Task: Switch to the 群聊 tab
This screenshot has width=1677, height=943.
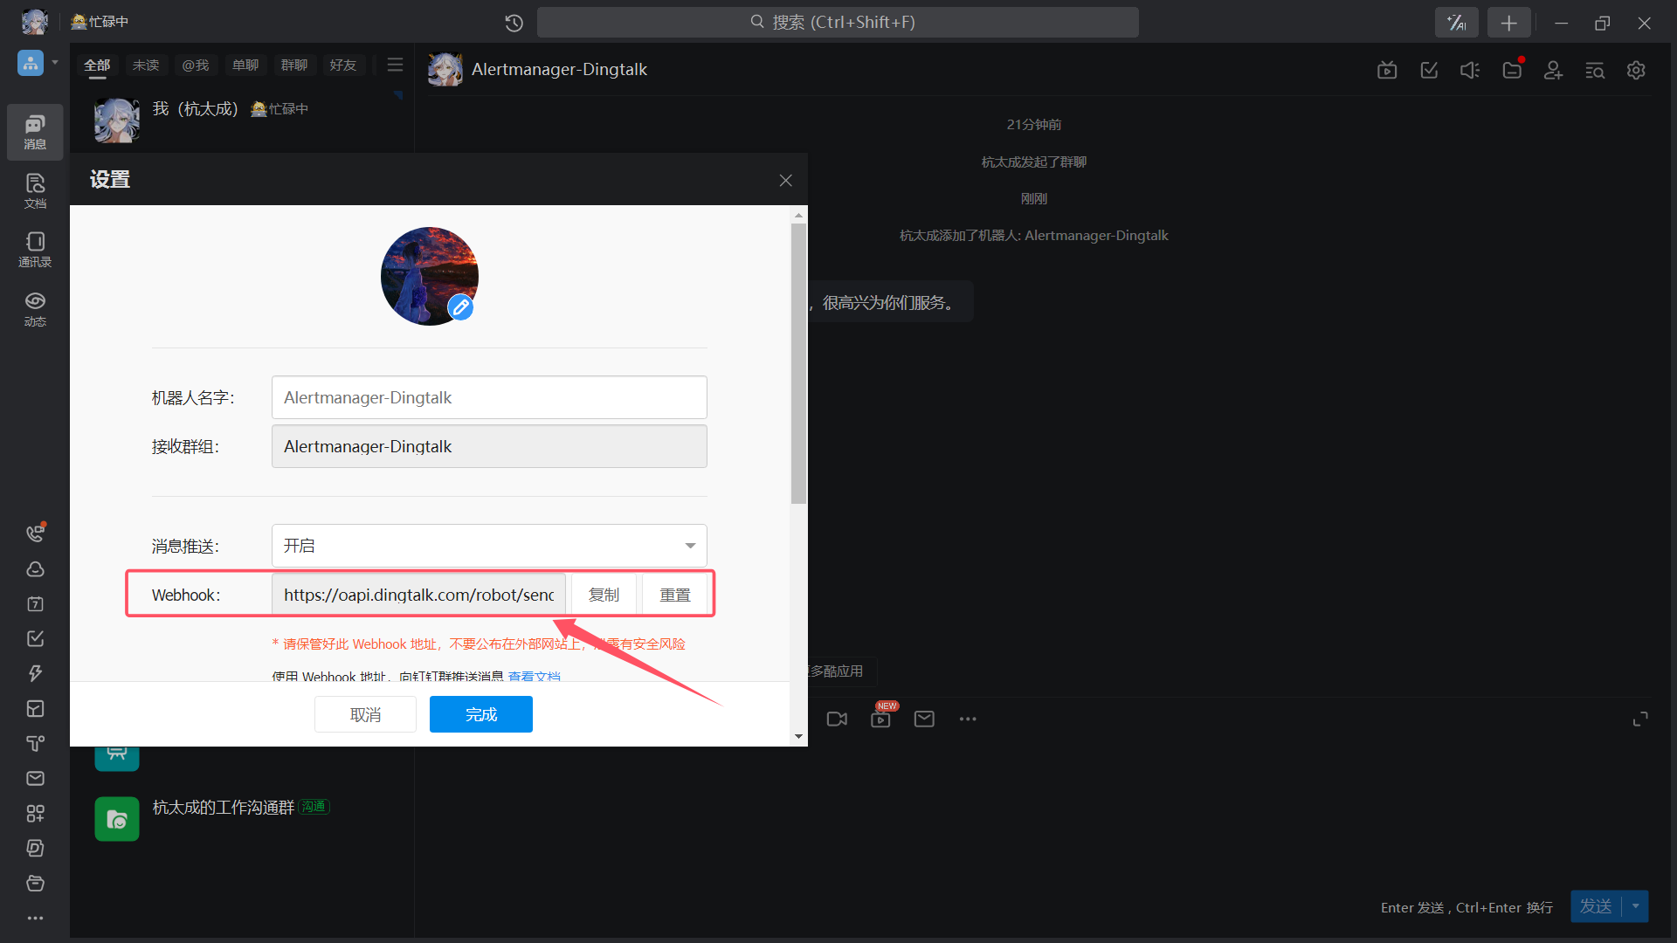Action: [x=293, y=65]
